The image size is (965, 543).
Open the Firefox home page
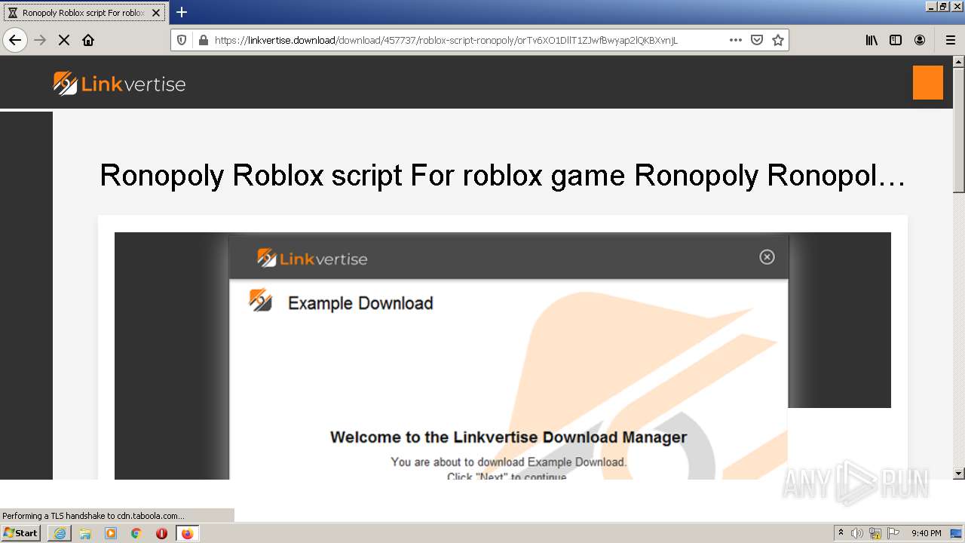click(x=88, y=40)
